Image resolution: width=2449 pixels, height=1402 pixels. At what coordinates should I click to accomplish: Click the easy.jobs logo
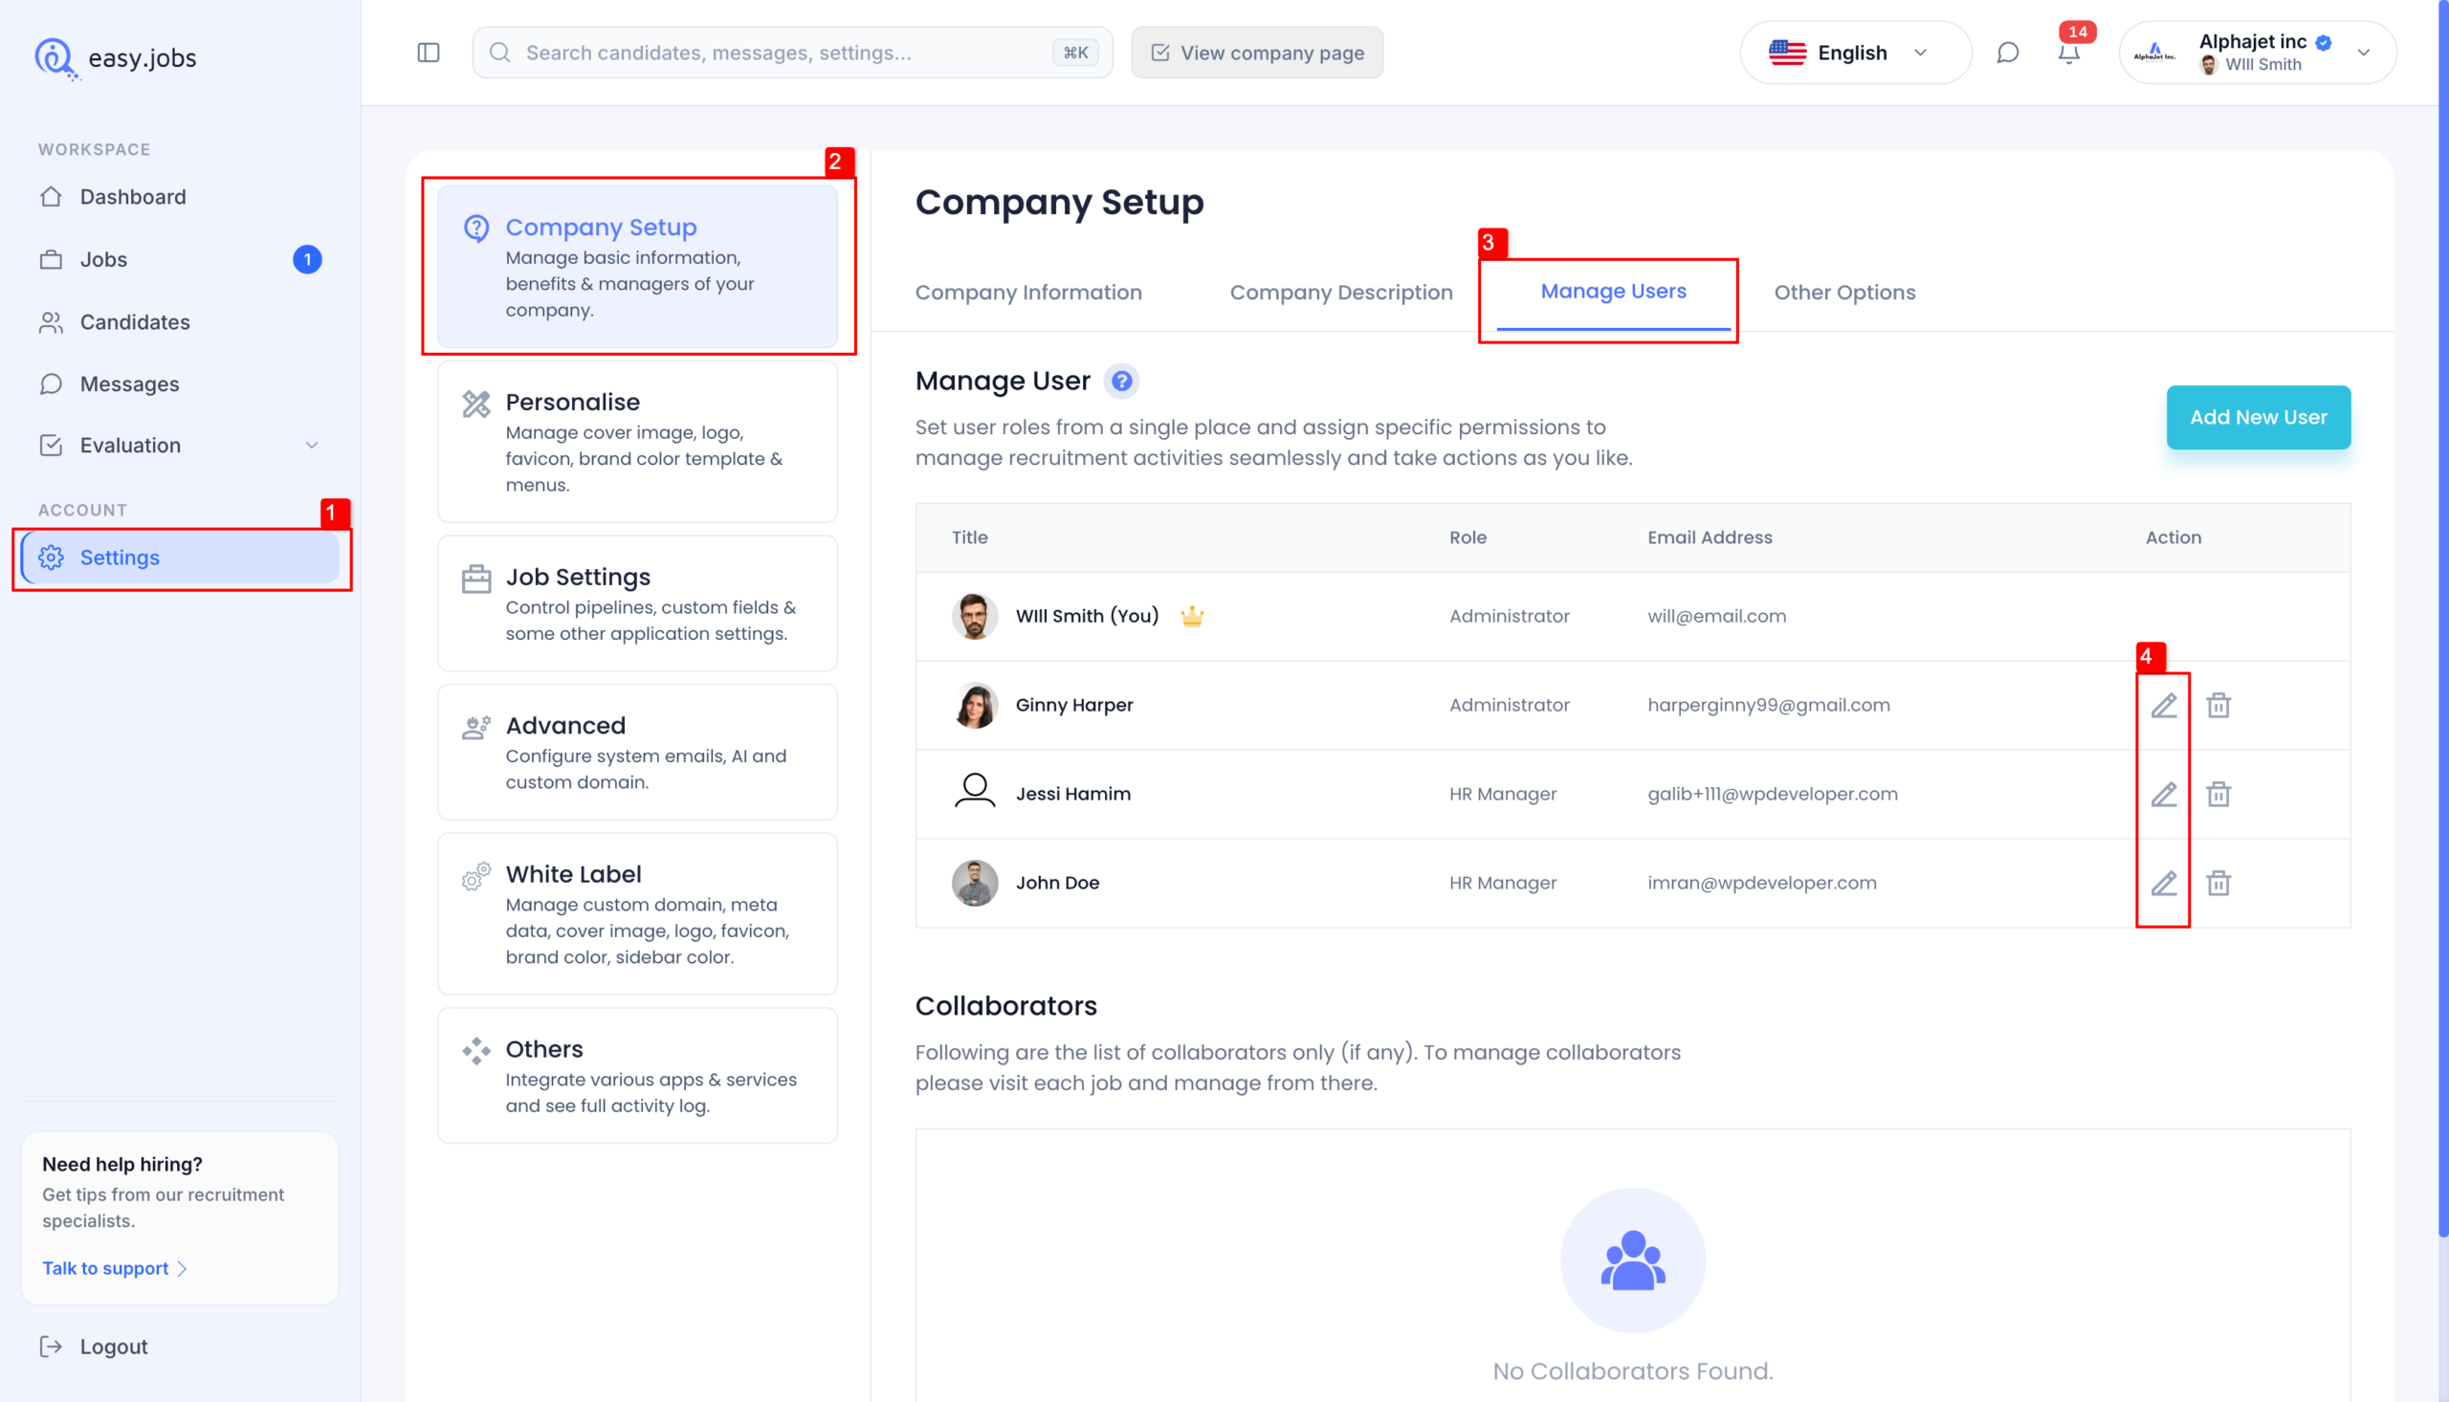[116, 57]
